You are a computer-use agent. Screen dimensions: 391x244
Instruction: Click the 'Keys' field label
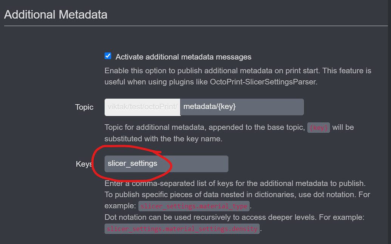(83, 164)
